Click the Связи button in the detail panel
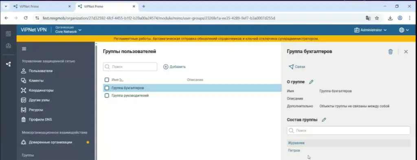The height and width of the screenshot is (160, 417). click(x=297, y=67)
